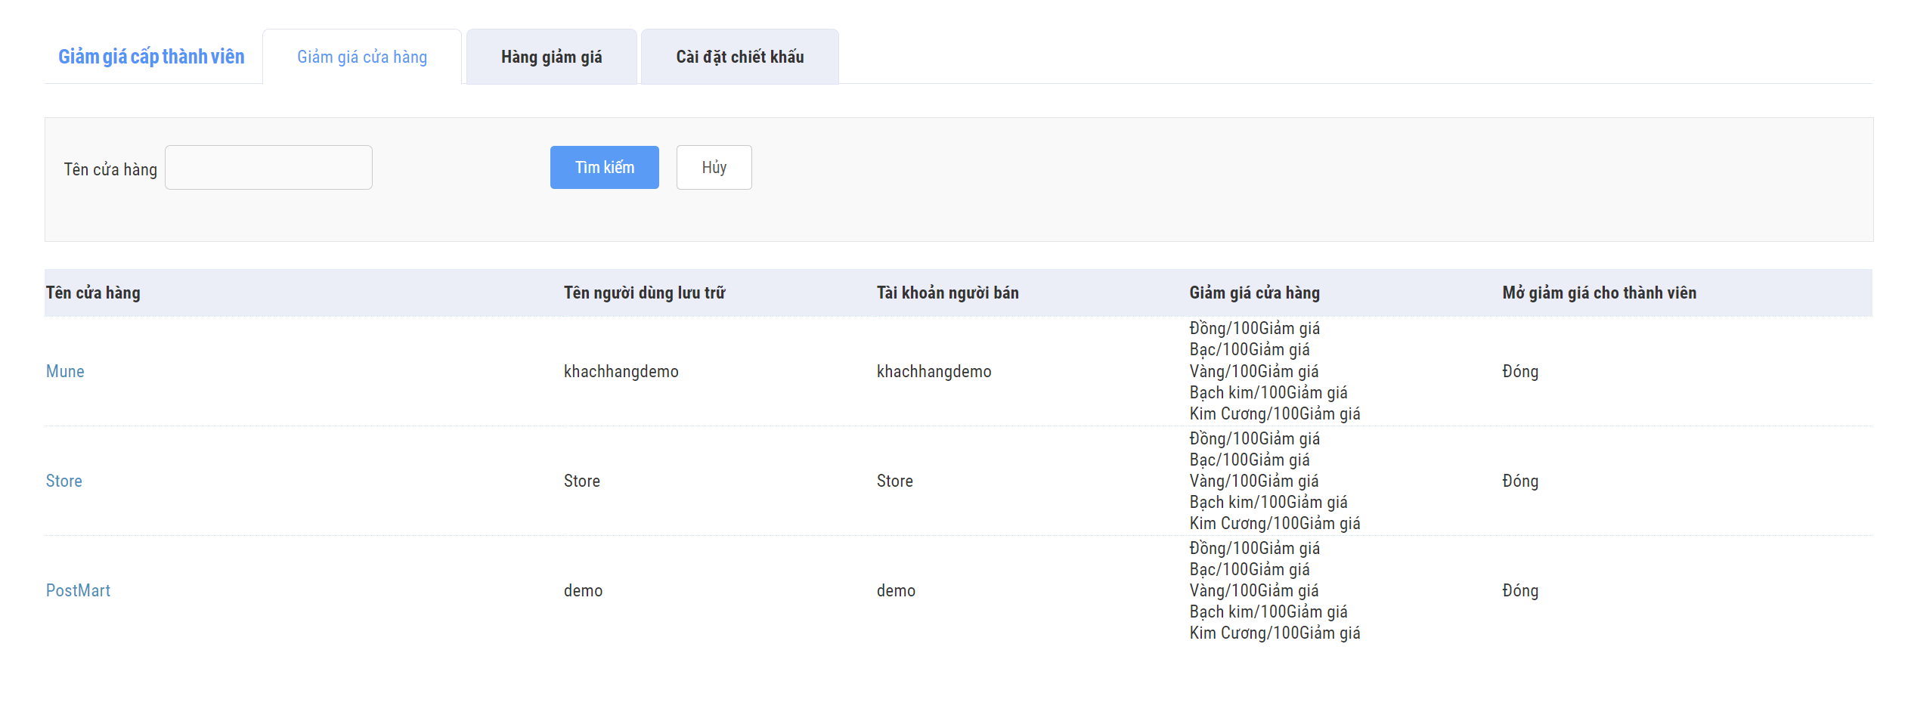Viewport: 1908px width, 712px height.
Task: Click the 'Đóng' status in the Store row
Action: (x=1520, y=481)
